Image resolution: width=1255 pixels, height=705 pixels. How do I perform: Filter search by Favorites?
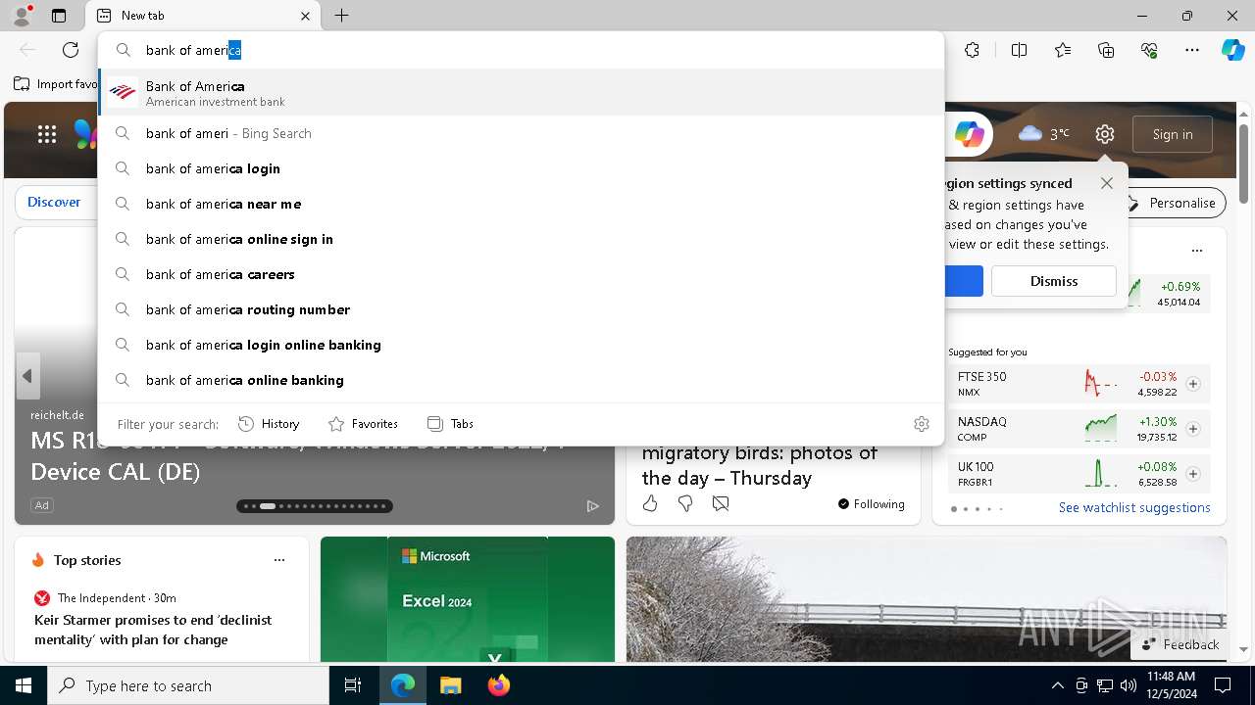pos(363,424)
